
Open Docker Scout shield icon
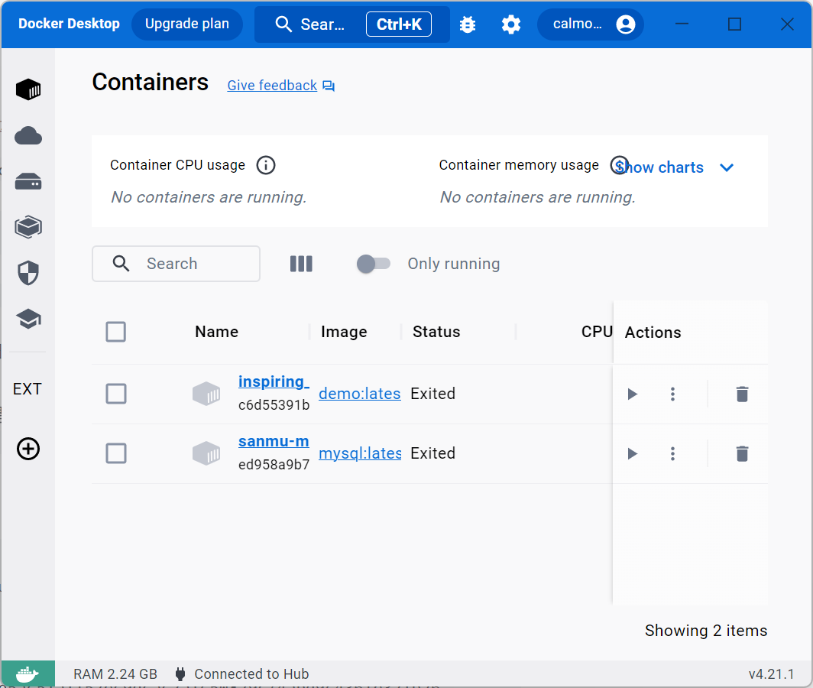coord(28,273)
